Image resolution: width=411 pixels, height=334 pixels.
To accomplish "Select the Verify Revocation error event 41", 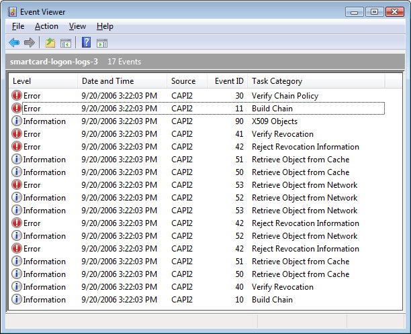I will (x=198, y=134).
